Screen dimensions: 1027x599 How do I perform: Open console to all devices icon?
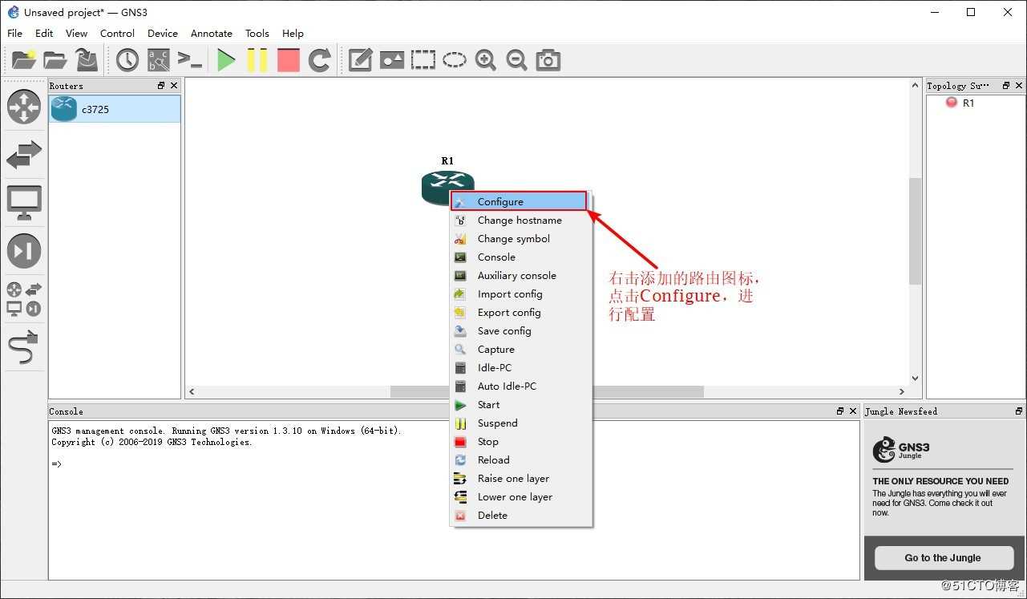(x=189, y=60)
